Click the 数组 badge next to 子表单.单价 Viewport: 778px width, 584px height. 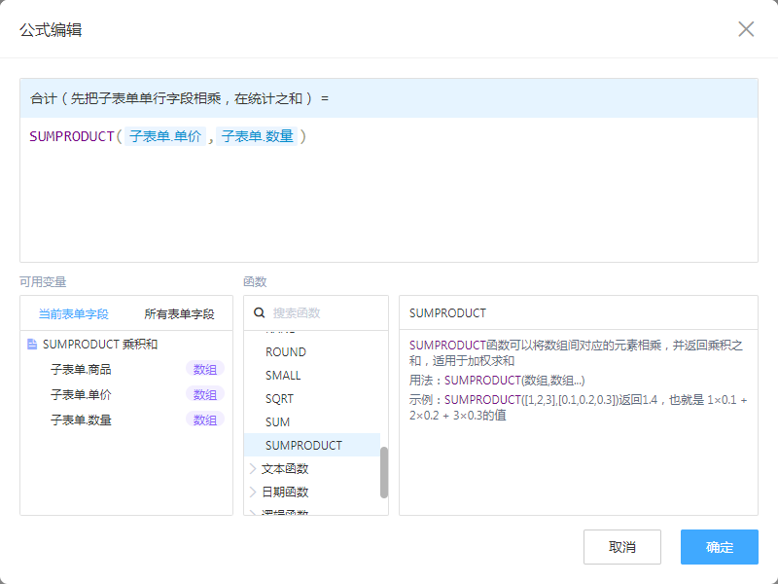tap(205, 394)
